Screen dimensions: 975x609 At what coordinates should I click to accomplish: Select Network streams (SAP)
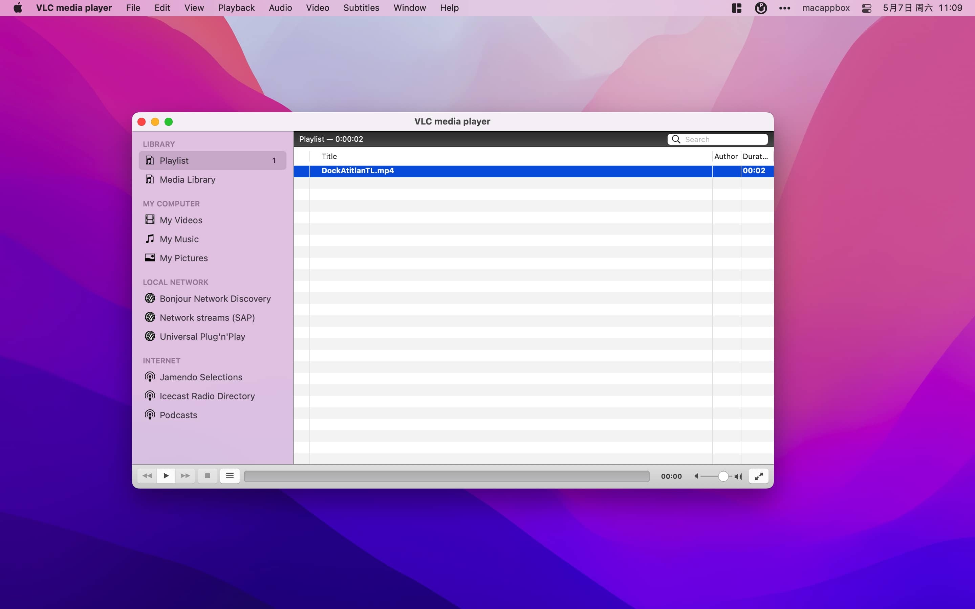212,317
